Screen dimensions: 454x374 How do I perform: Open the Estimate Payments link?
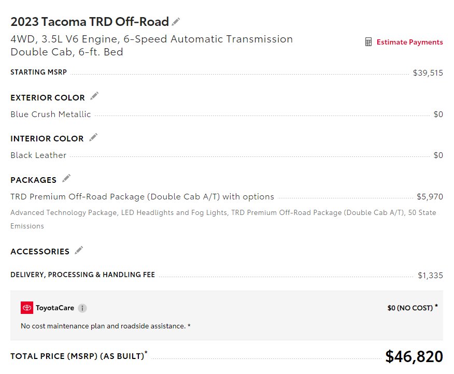pyautogui.click(x=409, y=42)
